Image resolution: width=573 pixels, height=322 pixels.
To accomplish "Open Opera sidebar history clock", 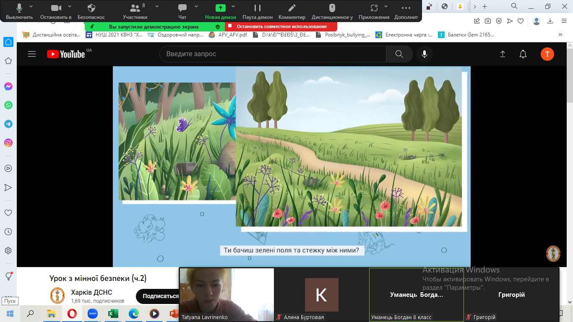I will (8, 232).
